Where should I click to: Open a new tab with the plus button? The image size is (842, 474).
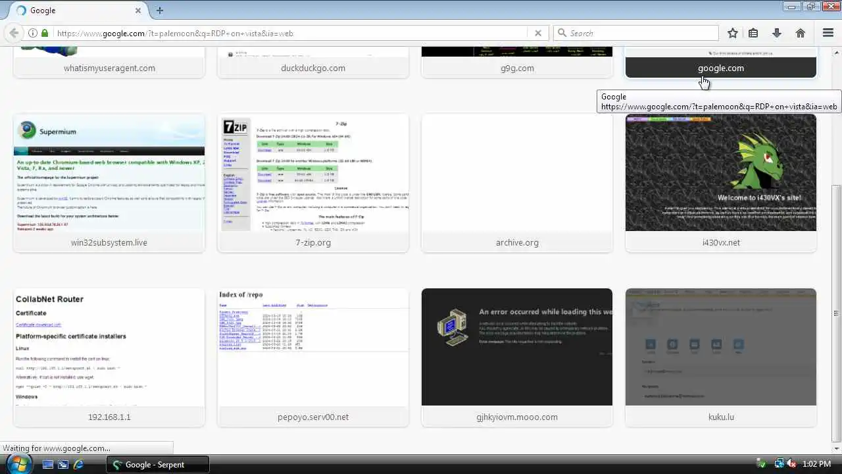[160, 11]
